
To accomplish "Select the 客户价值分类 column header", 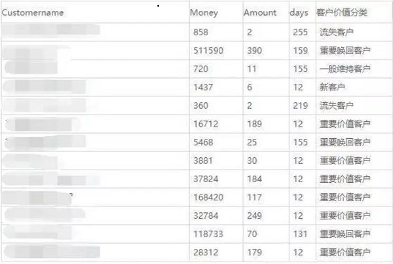I will coord(341,13).
